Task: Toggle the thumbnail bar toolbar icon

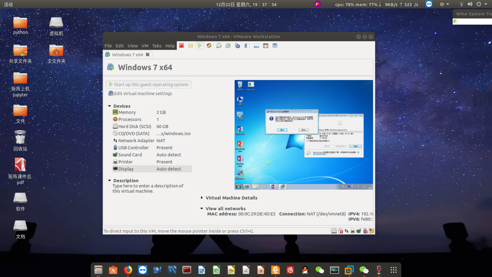Action: point(256,46)
